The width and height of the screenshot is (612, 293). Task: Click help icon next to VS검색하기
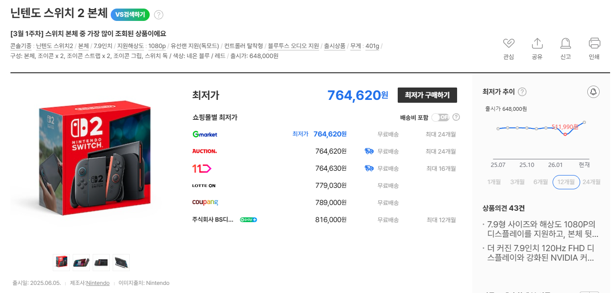(159, 15)
